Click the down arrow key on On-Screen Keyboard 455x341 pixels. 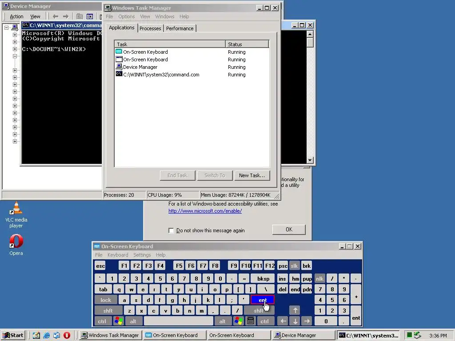point(295,321)
